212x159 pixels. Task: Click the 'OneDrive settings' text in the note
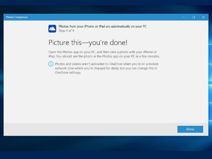pyautogui.click(x=68, y=73)
